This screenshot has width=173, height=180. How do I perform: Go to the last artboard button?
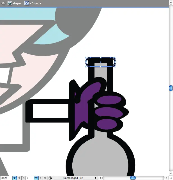click(45, 178)
